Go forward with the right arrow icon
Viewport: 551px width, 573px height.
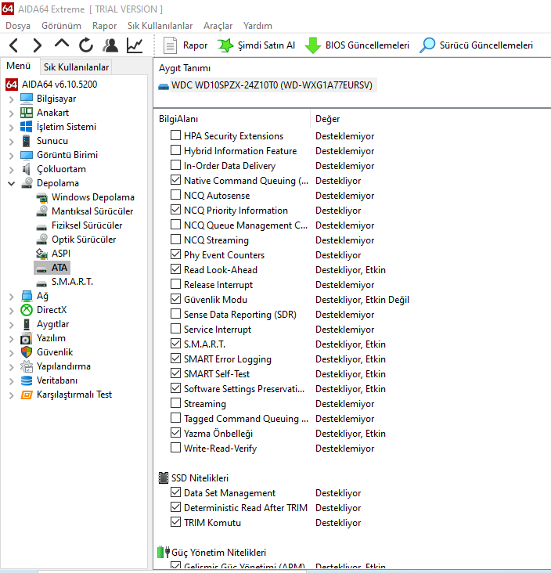coord(38,45)
